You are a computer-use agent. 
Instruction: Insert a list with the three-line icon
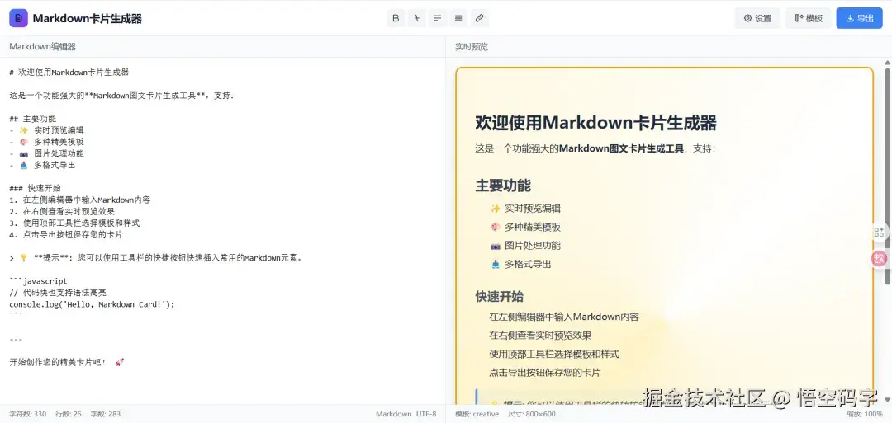pos(438,18)
